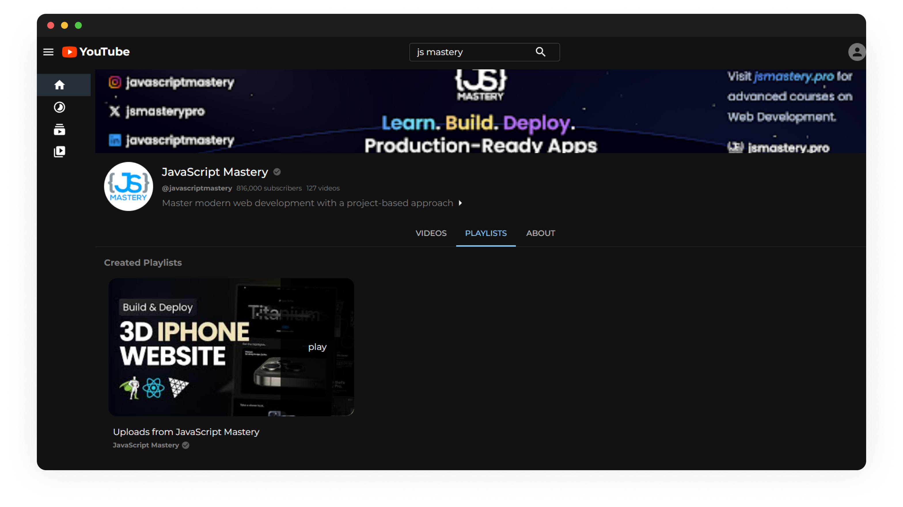The width and height of the screenshot is (903, 507).
Task: Open the user account avatar
Action: [857, 52]
